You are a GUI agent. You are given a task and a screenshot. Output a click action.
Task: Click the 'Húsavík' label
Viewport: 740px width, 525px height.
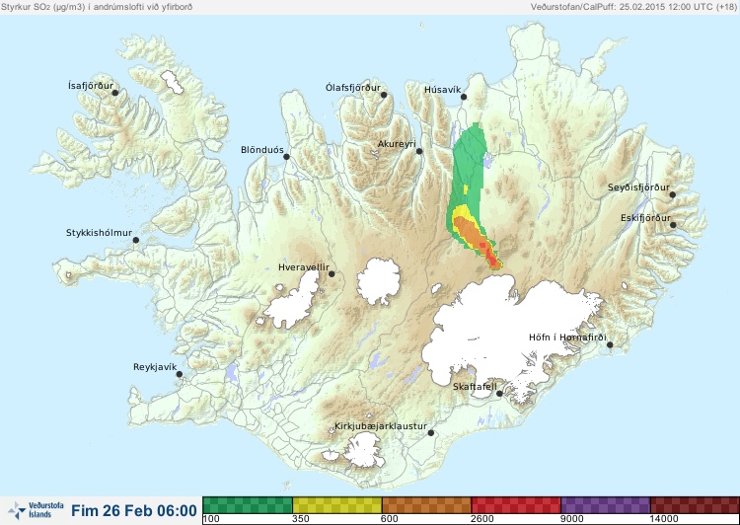(442, 89)
